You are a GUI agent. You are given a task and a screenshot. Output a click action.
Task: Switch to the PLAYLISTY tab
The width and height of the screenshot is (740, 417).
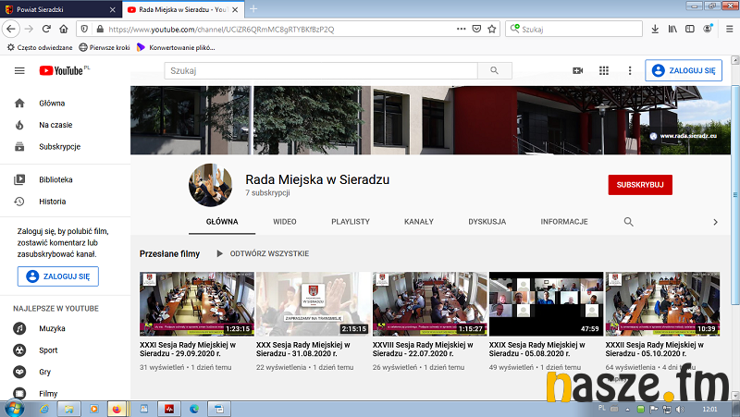(351, 222)
